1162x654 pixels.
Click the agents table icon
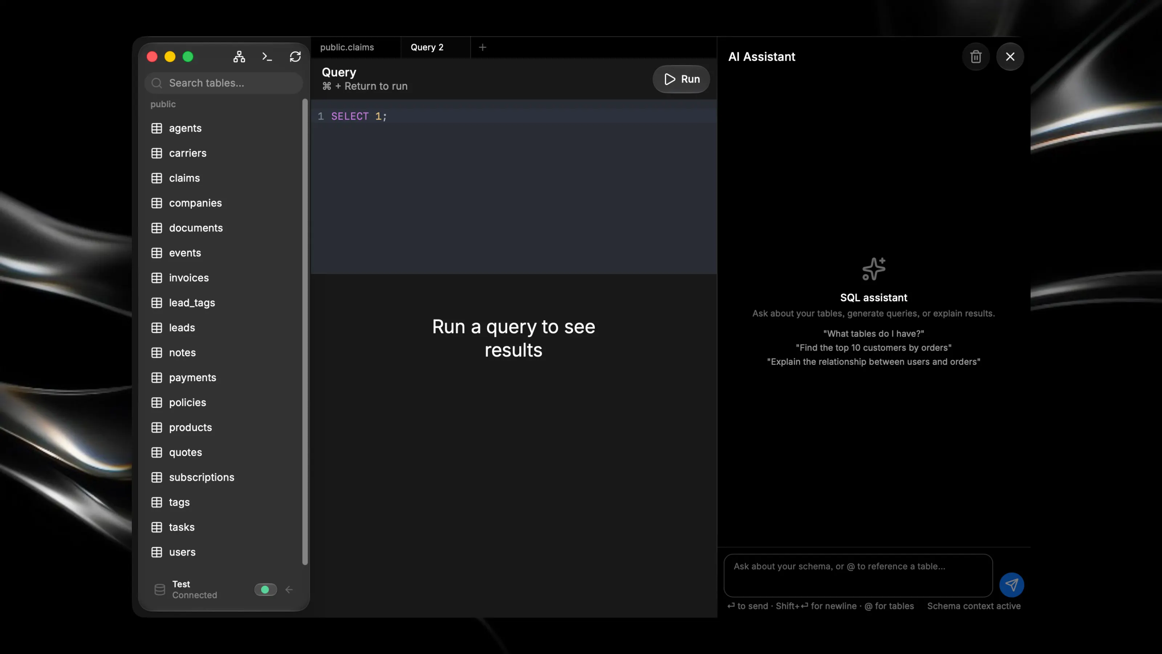157,128
